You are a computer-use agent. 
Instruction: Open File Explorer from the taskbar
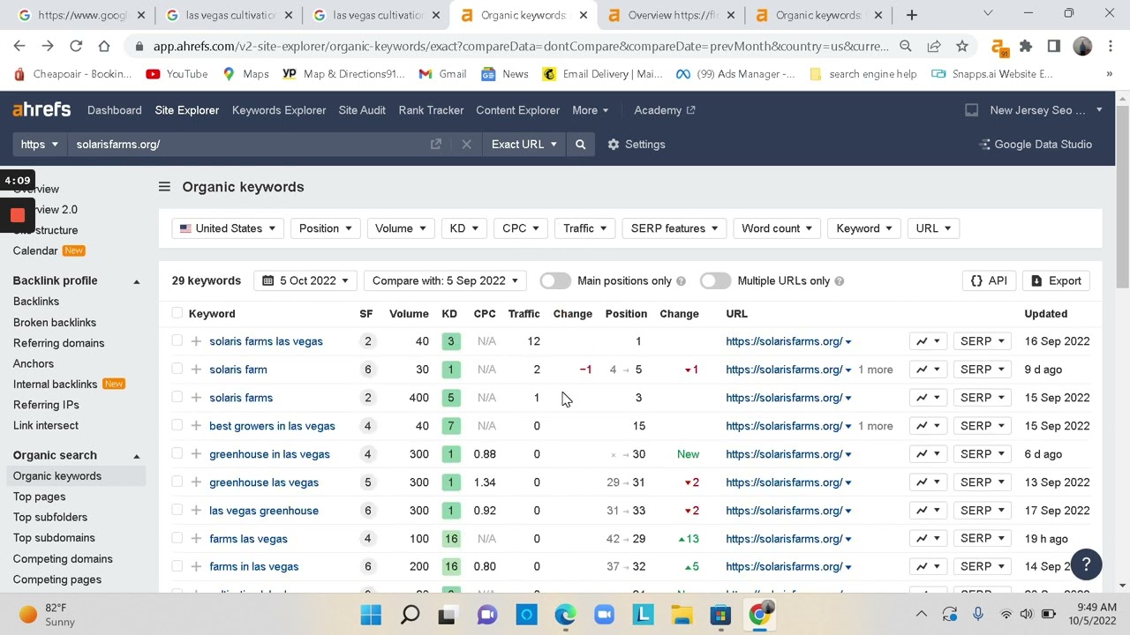coord(682,615)
